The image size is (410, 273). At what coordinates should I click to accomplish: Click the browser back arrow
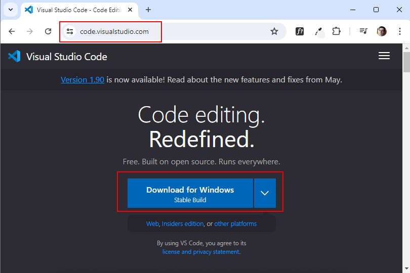[12, 32]
